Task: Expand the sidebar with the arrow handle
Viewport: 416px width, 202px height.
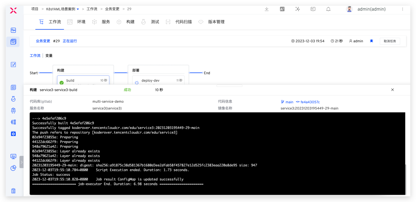Action: point(22,162)
